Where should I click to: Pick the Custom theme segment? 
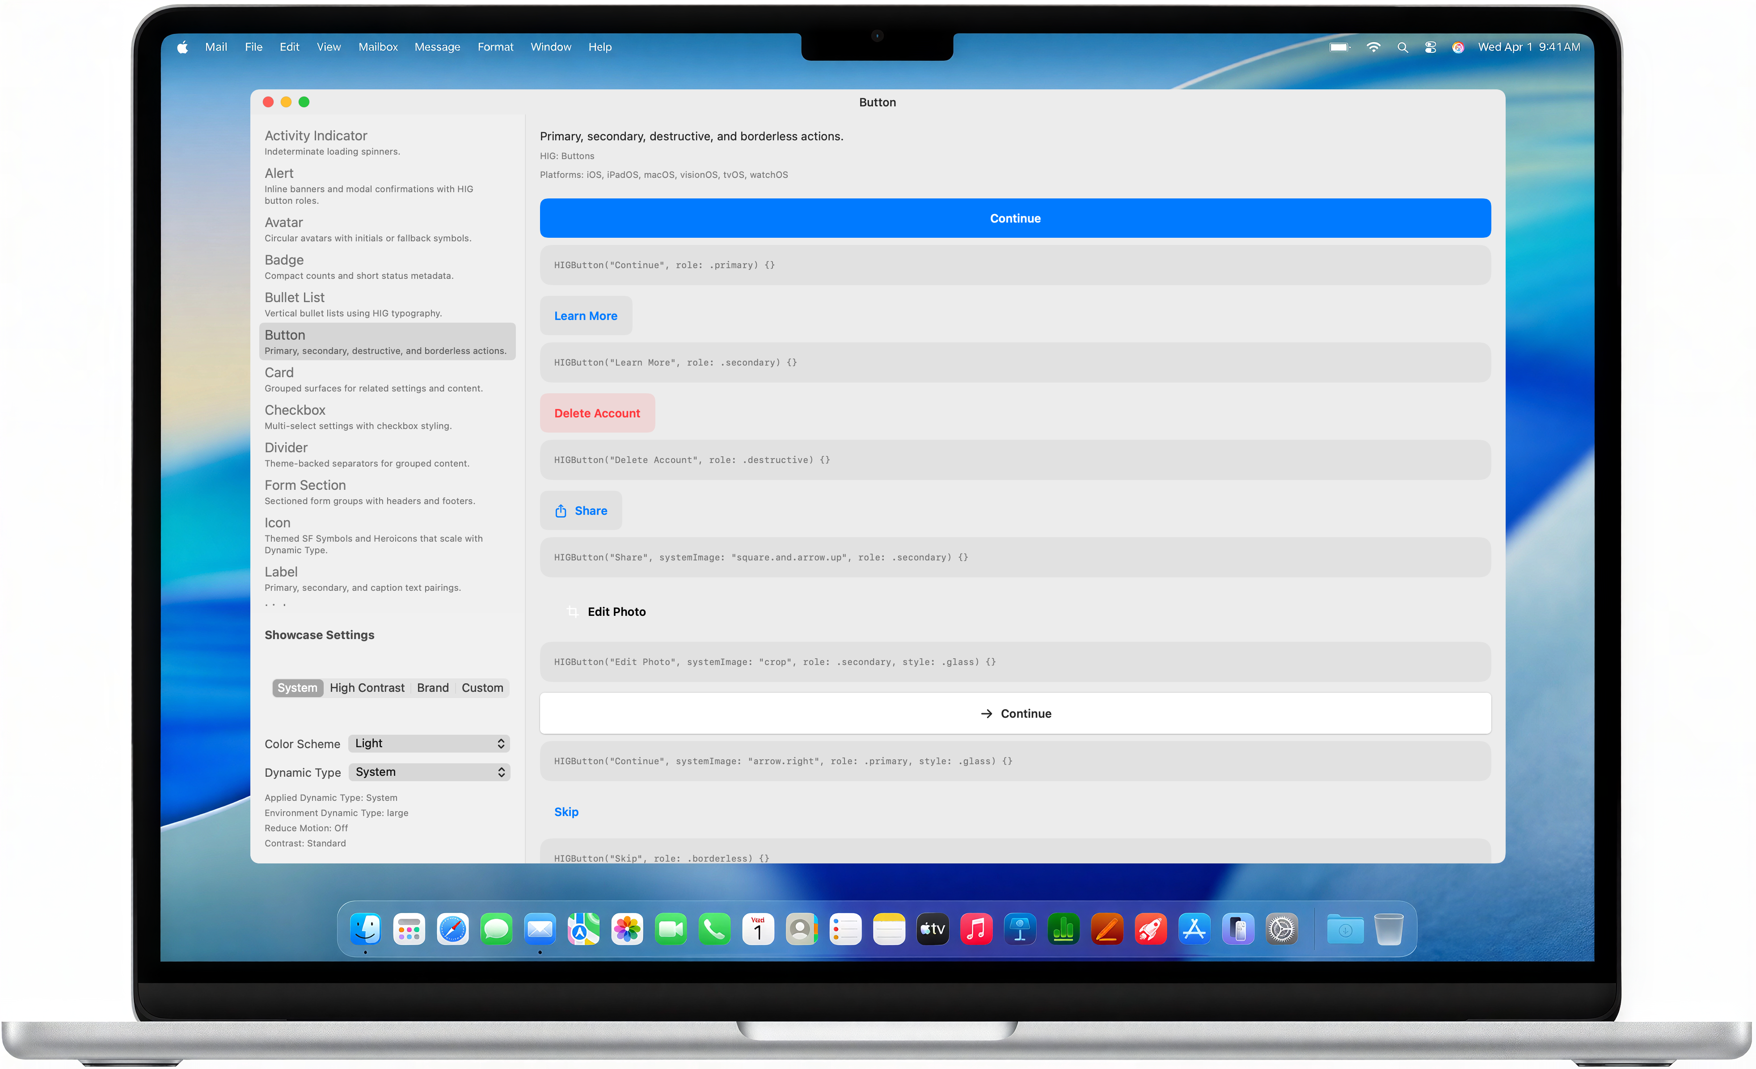pos(482,688)
